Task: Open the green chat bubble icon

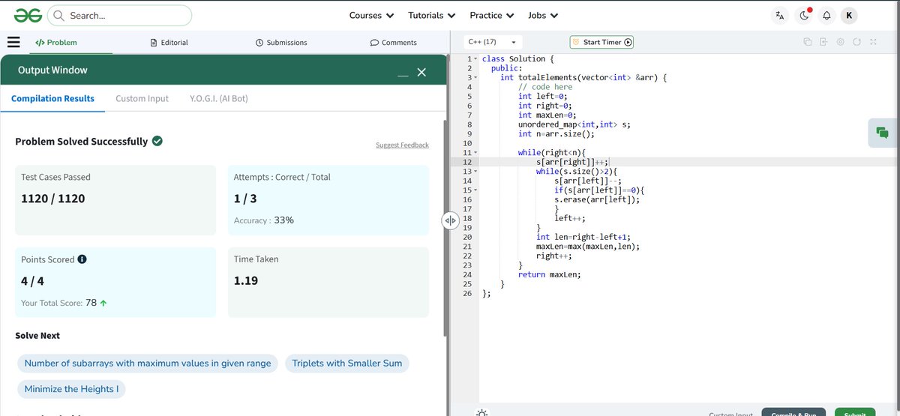Action: pos(883,133)
